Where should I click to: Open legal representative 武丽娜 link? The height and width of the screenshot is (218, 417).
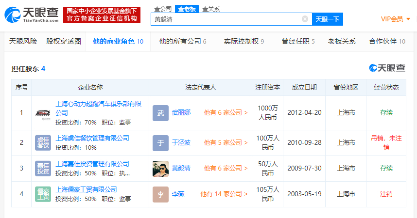click(x=181, y=113)
